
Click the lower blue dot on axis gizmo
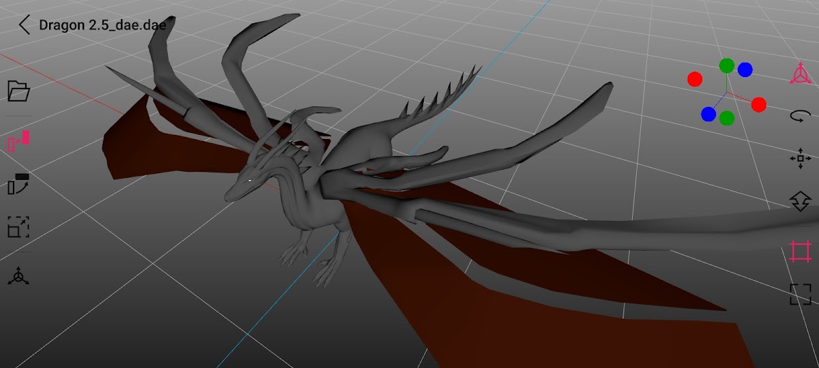pyautogui.click(x=708, y=114)
